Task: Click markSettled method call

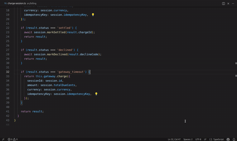Action: (x=56, y=32)
